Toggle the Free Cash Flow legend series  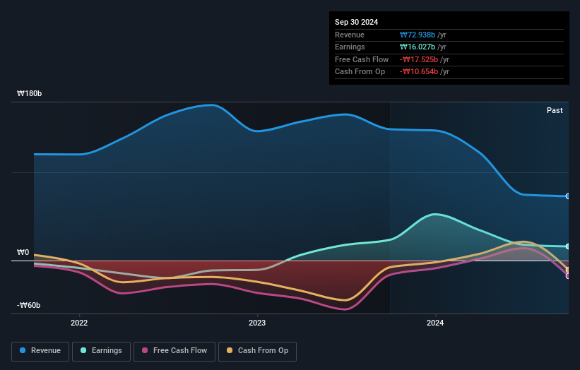click(x=174, y=351)
